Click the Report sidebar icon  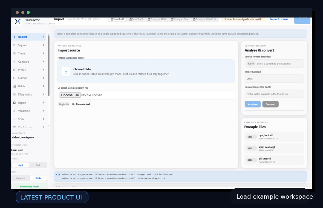[x=15, y=103]
